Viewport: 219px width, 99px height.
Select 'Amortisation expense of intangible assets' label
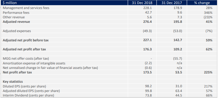click(x=34, y=63)
